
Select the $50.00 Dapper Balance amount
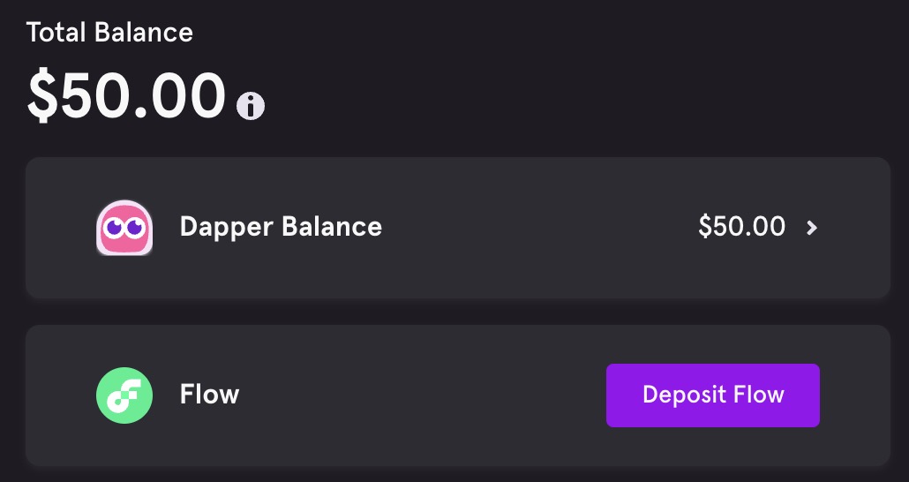(x=741, y=227)
